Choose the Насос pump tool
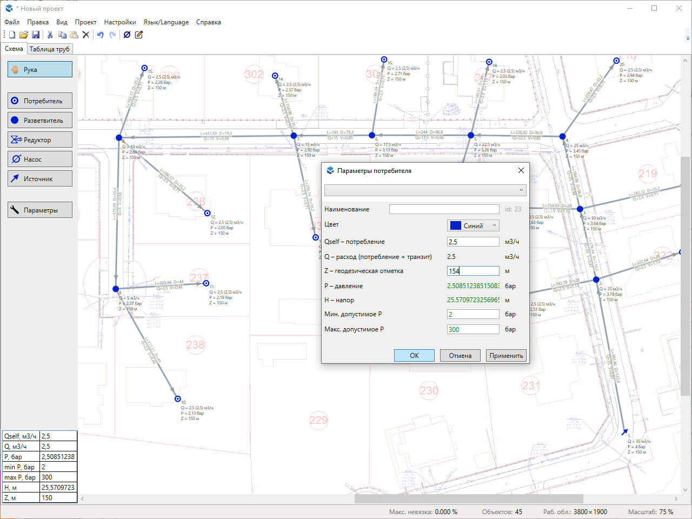 click(x=40, y=159)
